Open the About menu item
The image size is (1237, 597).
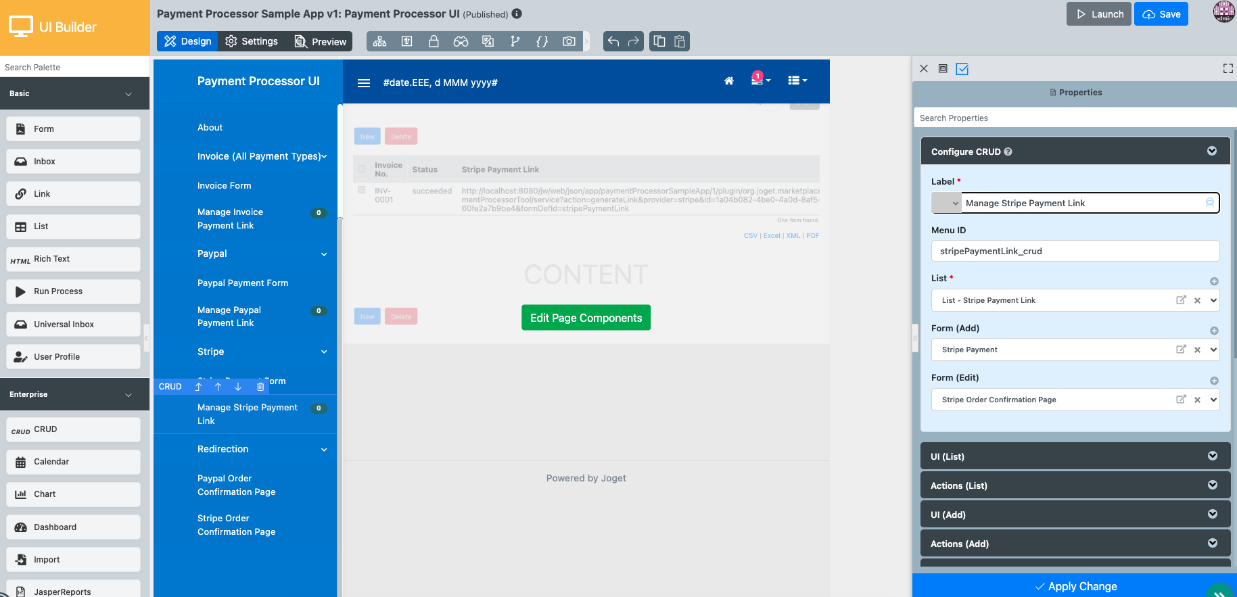210,128
